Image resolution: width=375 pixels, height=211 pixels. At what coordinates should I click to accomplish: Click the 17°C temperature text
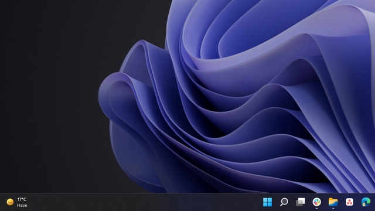coord(22,199)
